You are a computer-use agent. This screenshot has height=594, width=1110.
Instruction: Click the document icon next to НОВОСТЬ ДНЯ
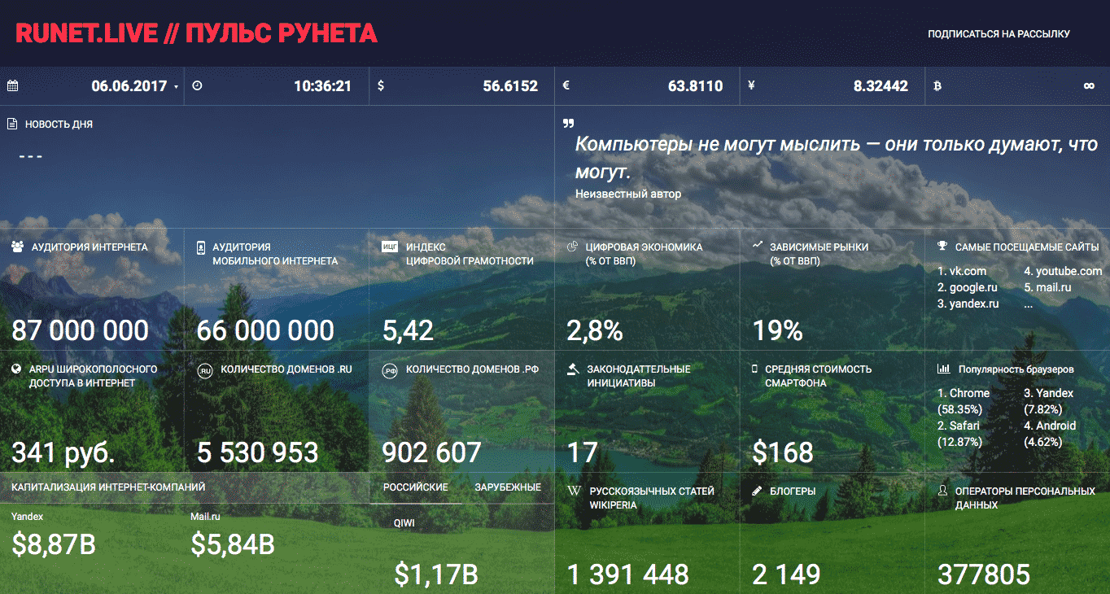click(x=12, y=124)
